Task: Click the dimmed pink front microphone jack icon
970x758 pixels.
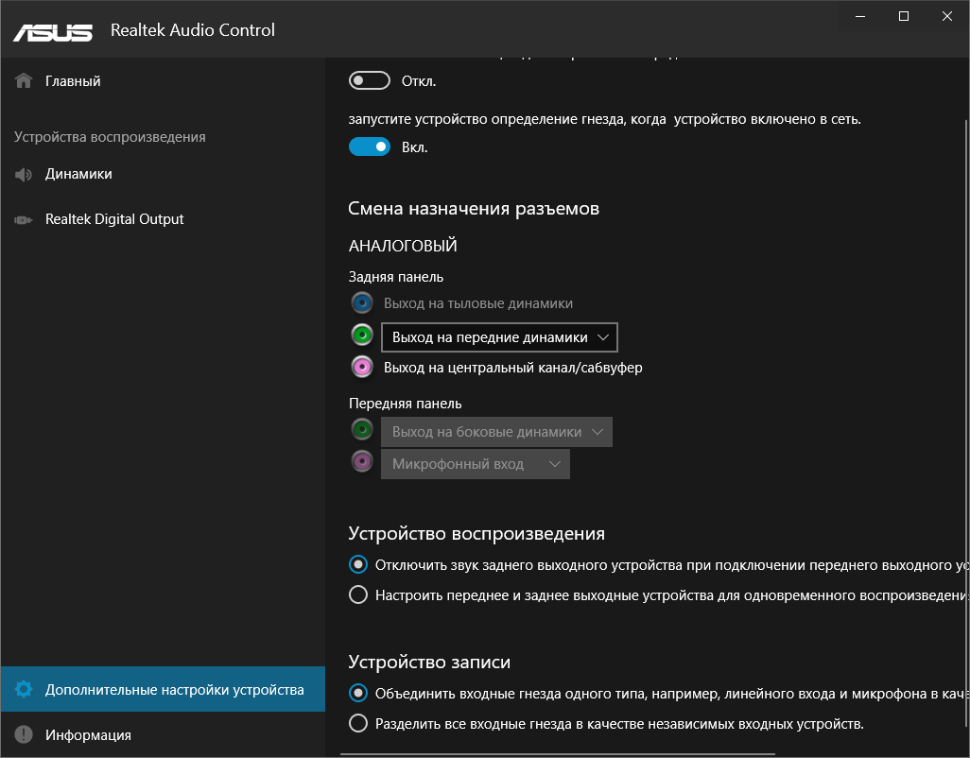Action: (x=361, y=463)
